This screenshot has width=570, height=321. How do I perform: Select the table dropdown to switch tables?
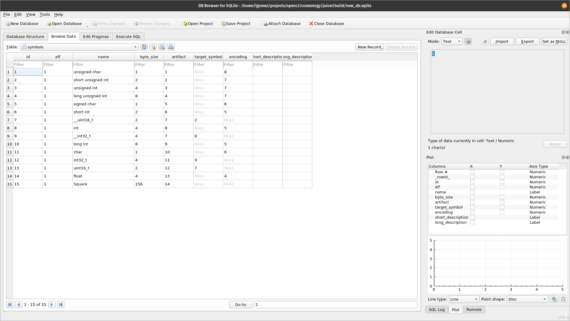coord(79,47)
